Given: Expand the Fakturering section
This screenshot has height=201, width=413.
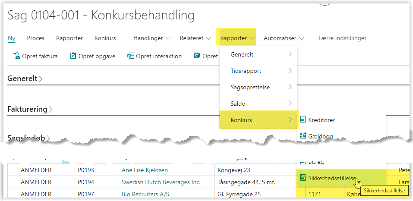Looking at the screenshot, I should point(30,109).
